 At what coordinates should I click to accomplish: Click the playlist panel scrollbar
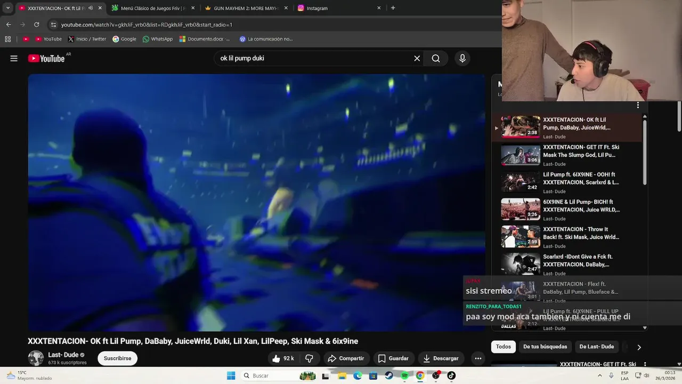click(x=645, y=152)
